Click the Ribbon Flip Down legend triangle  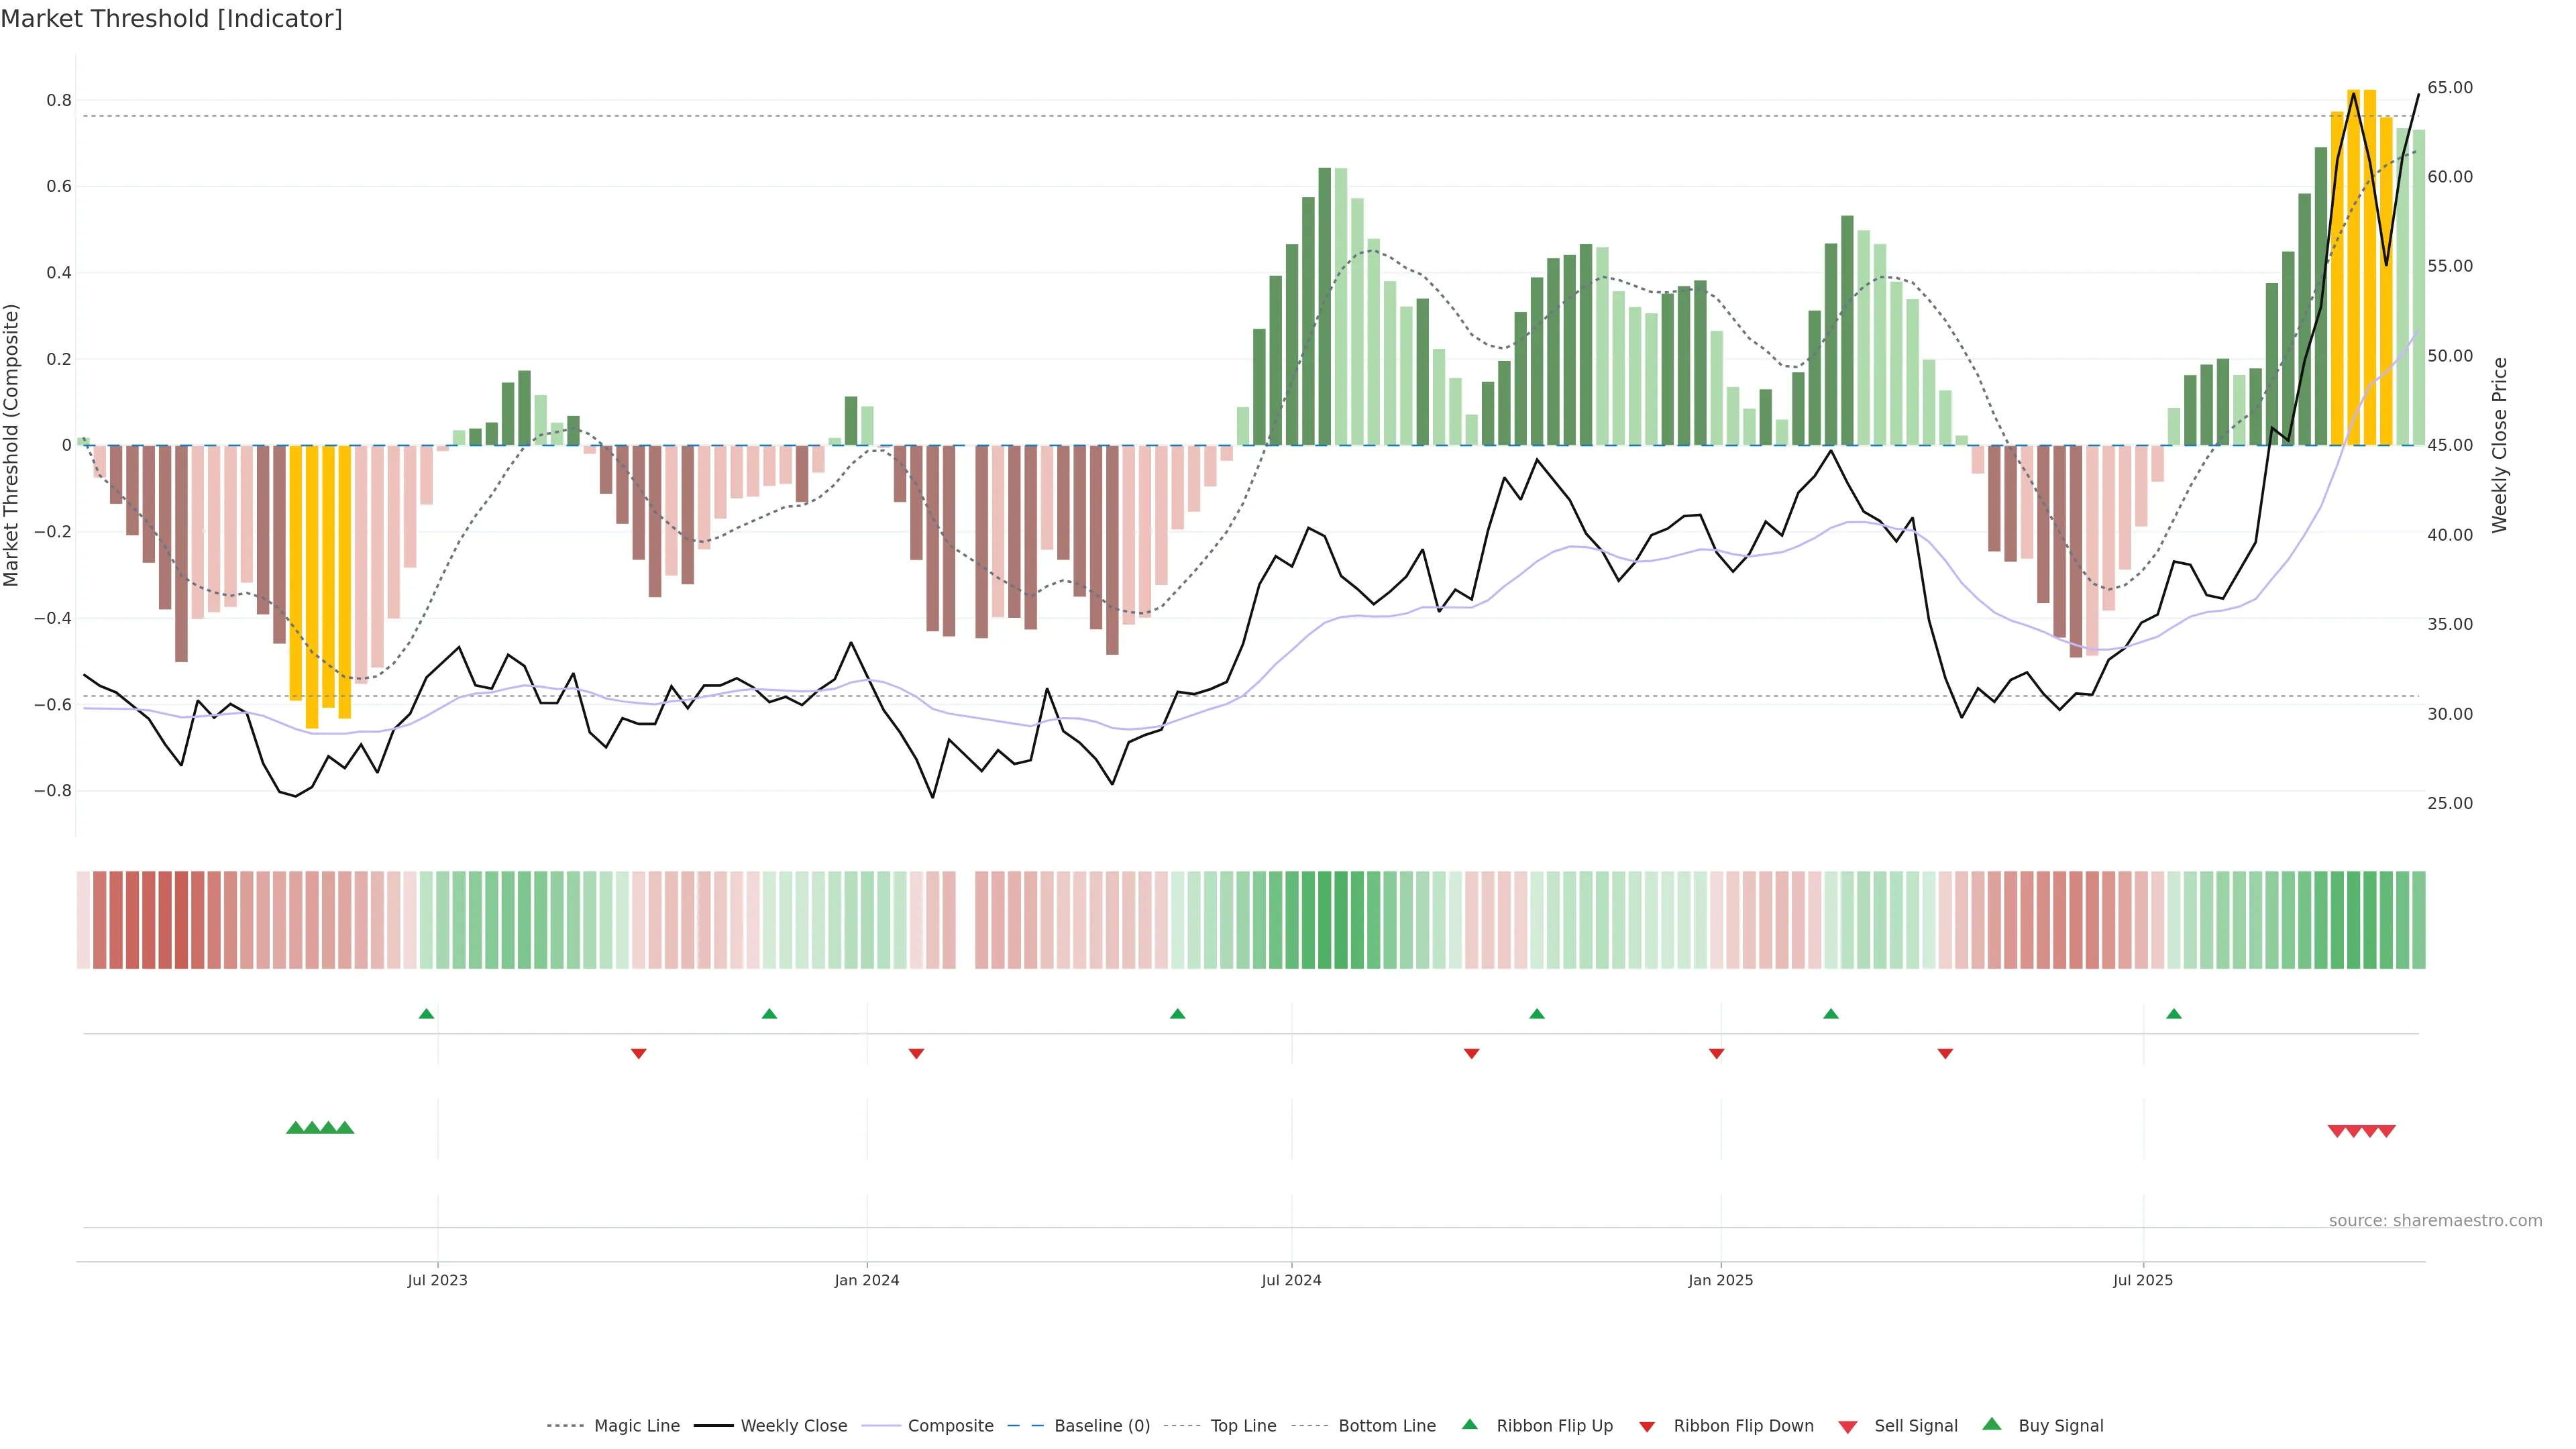(1647, 1427)
